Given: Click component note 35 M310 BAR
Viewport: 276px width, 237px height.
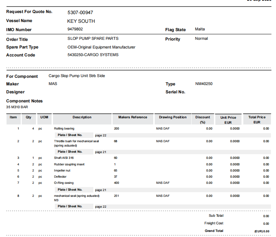Looking at the screenshot, I should point(17,107).
